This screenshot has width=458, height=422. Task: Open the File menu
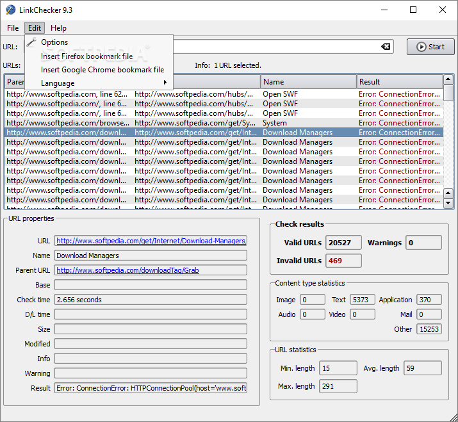click(13, 28)
